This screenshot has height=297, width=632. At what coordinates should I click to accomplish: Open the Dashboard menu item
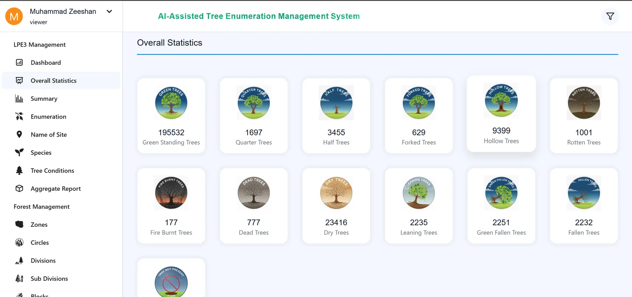tap(61, 62)
